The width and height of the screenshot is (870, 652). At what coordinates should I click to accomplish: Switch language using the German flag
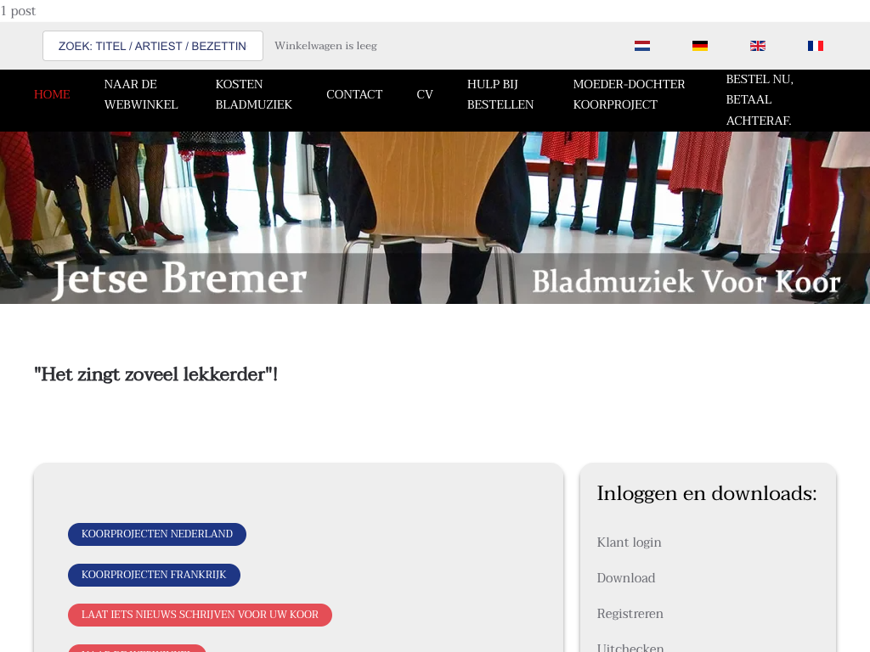[x=700, y=46]
